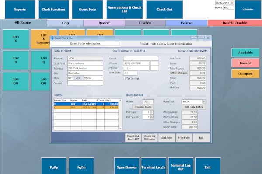
Task: Click the Email field
Action: pyautogui.click(x=141, y=59)
